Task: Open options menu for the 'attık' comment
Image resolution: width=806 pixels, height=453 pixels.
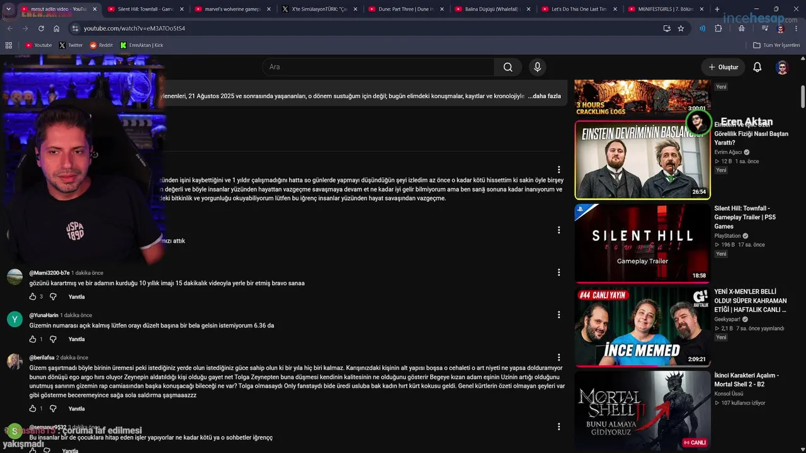Action: (x=559, y=230)
